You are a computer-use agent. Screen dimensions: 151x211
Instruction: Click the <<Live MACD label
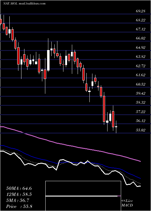[x=127, y=203]
